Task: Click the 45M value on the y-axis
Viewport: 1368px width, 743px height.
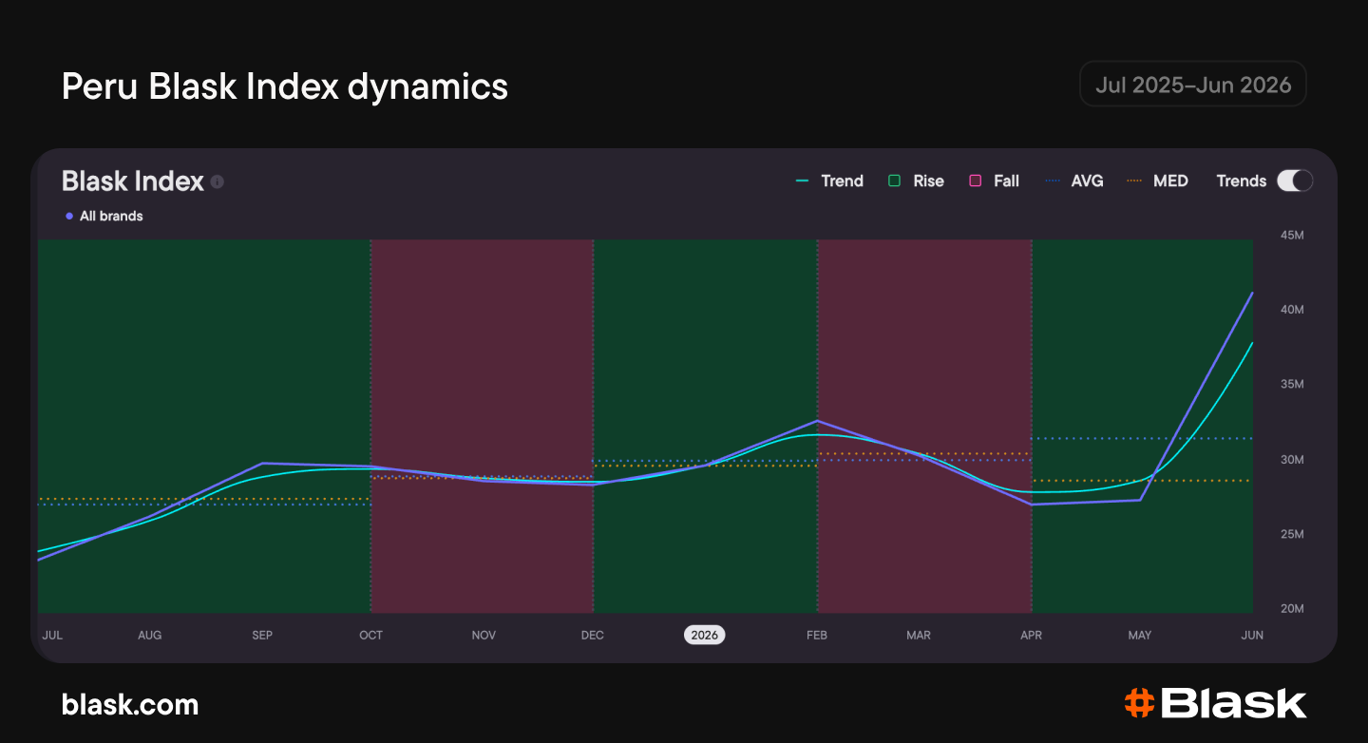Action: 1292,236
